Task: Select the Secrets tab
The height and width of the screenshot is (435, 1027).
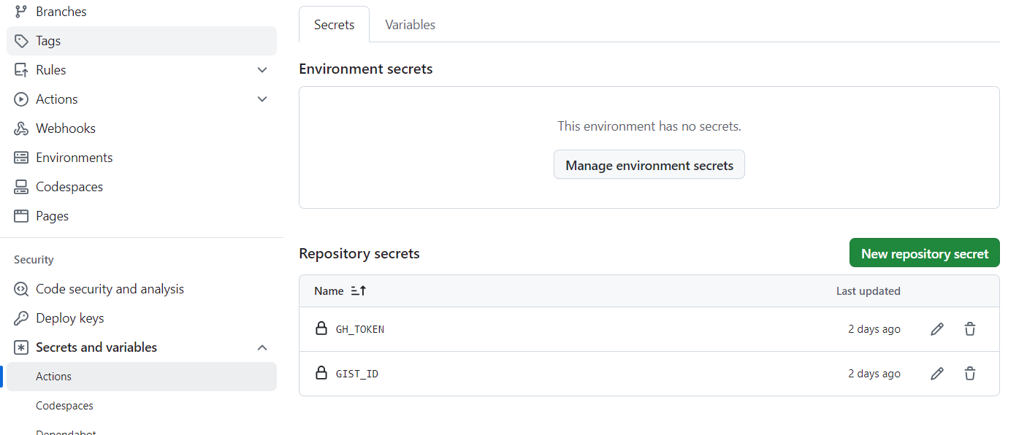Action: tap(334, 25)
